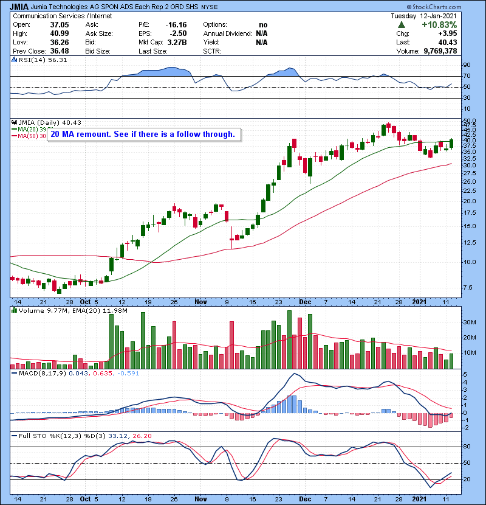Click the High value 40.99
This screenshot has height=505, width=486.
(x=59, y=33)
